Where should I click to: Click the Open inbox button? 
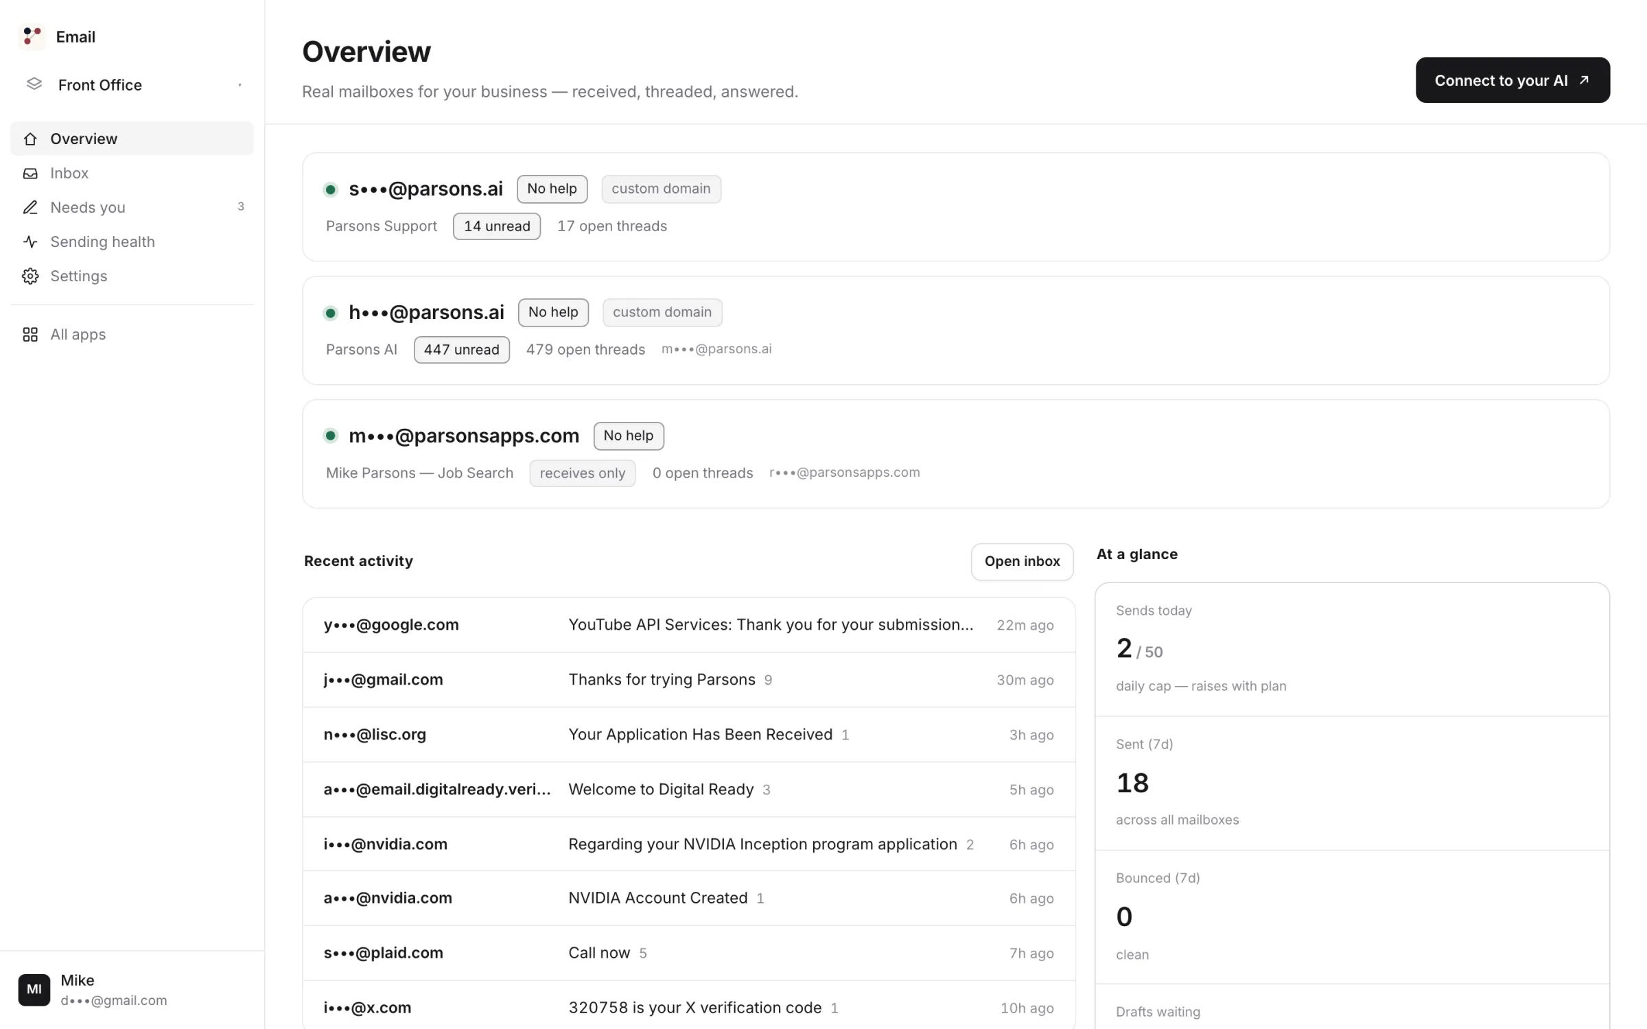(1022, 561)
